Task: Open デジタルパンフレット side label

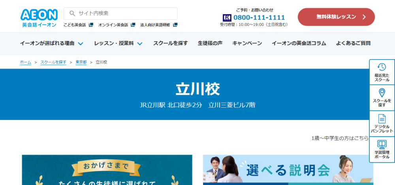Action: 382,129
